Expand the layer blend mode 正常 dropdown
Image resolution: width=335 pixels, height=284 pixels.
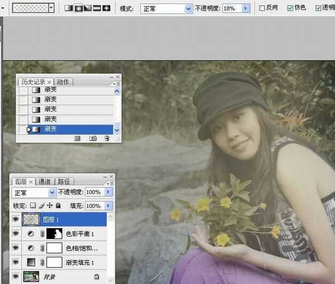click(52, 192)
